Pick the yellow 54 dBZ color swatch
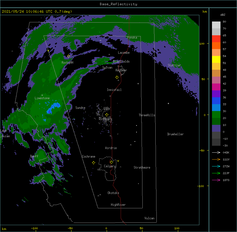Viewport: 237px width, 232px height. click(x=216, y=59)
